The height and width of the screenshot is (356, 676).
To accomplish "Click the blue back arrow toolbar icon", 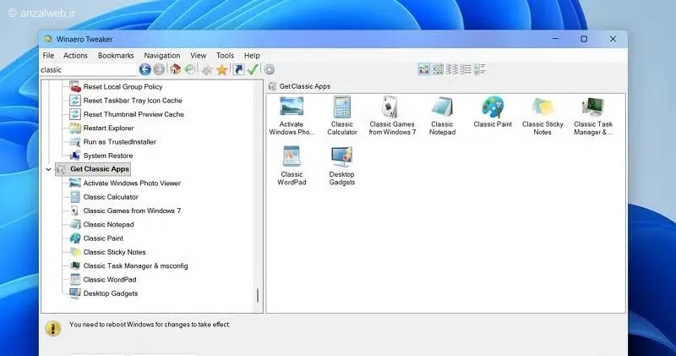I will (144, 69).
